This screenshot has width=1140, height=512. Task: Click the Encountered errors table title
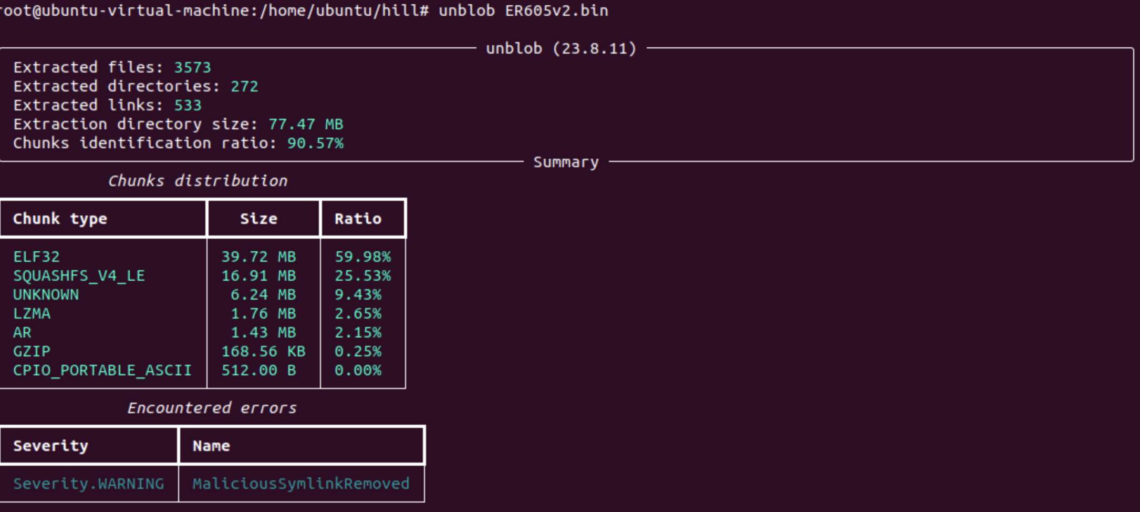(x=212, y=408)
